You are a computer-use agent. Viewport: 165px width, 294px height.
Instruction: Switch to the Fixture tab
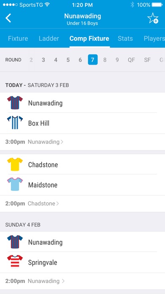pyautogui.click(x=18, y=38)
